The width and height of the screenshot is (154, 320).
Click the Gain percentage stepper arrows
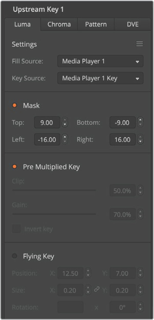[140, 214]
